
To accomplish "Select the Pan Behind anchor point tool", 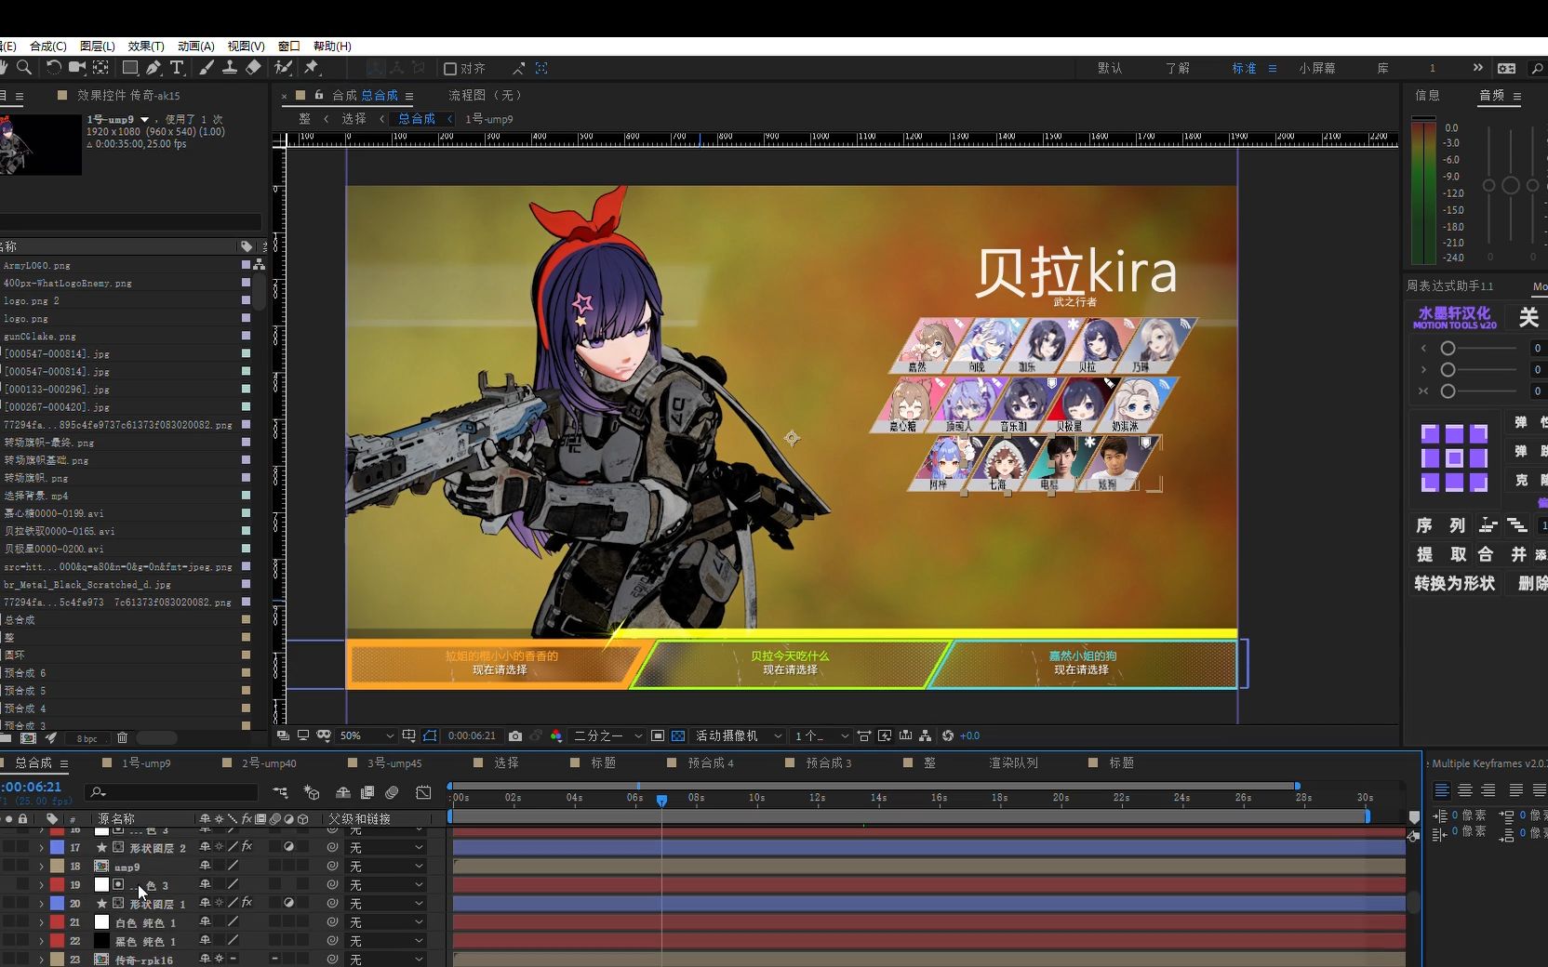I will pos(100,68).
